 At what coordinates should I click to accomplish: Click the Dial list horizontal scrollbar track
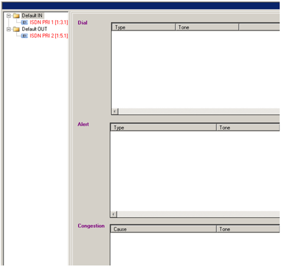[x=199, y=112]
